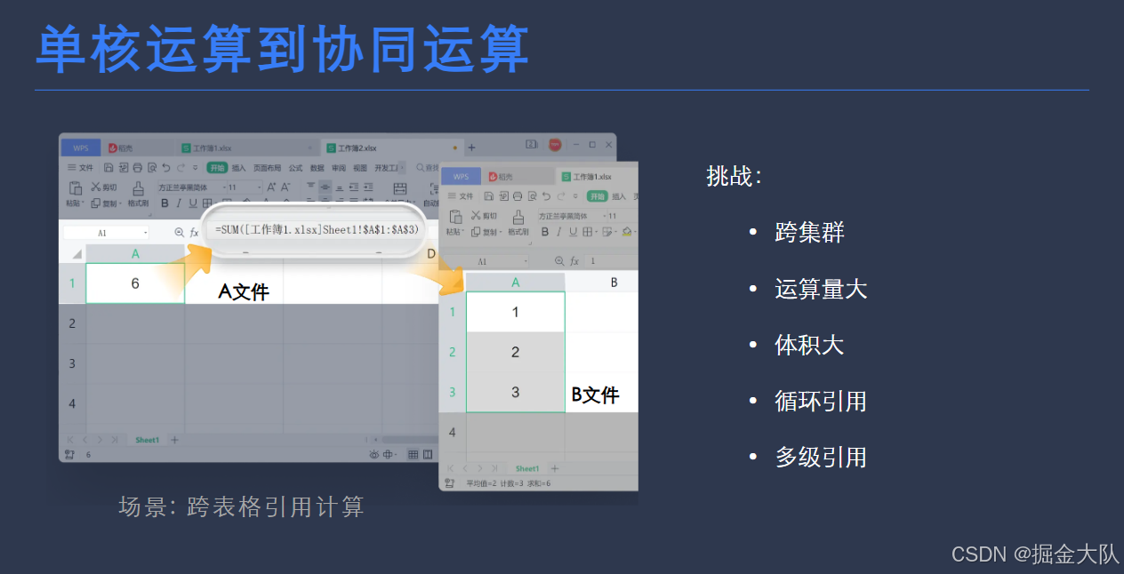Image resolution: width=1124 pixels, height=574 pixels.
Task: Open font name dropdown 方正兰亭黑简体 in 工作簿2
Action: coord(224,187)
